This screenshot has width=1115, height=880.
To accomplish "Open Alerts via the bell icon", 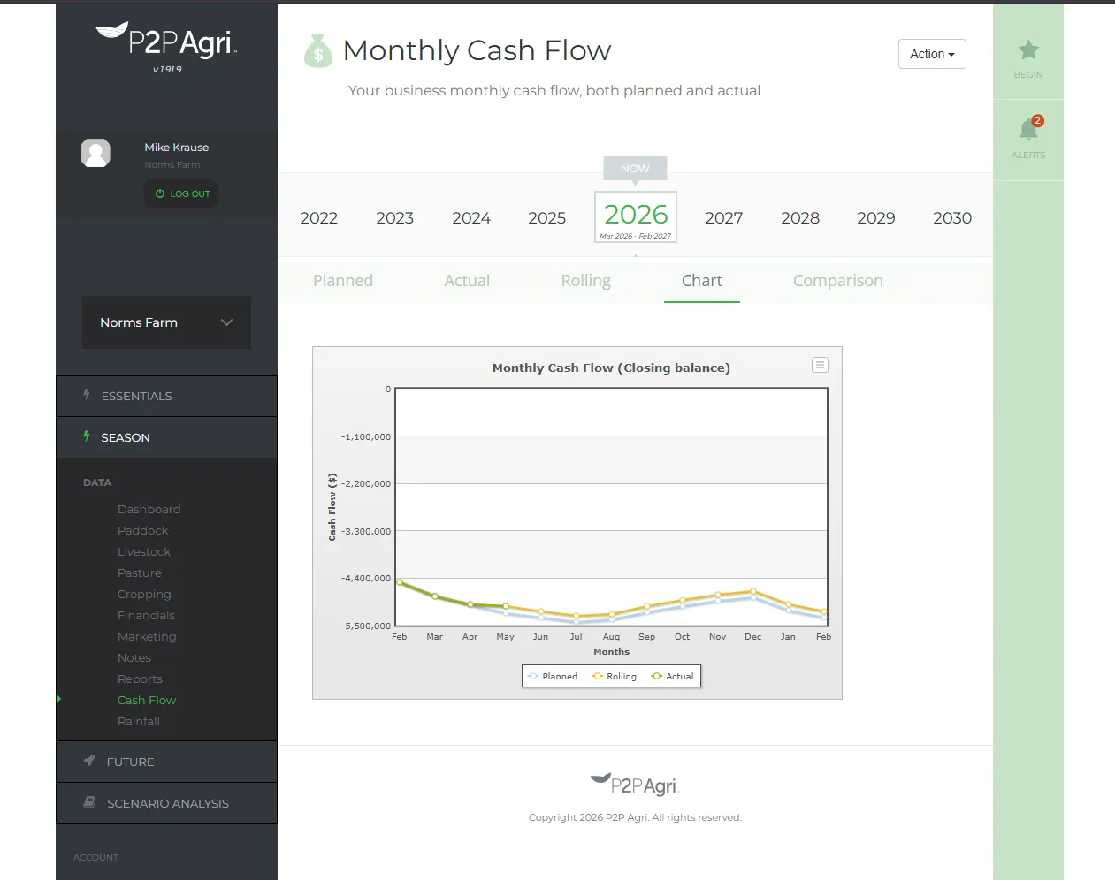I will (x=1027, y=129).
